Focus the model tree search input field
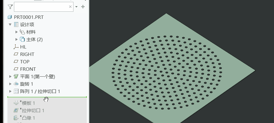 [x=41, y=7]
